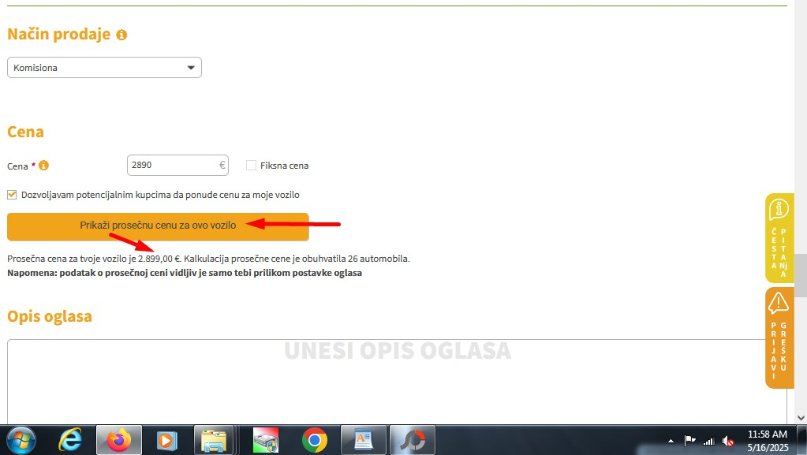Image resolution: width=807 pixels, height=455 pixels.
Task: Uncheck Dozvoljavam potencijalnim kupcima checkbox
Action: tap(12, 195)
